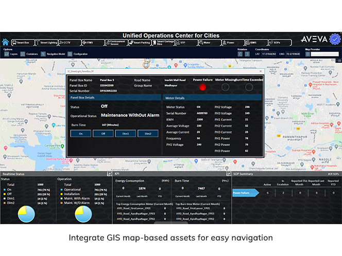
Task: Click the Navigation Model icon
Action: pos(43,54)
